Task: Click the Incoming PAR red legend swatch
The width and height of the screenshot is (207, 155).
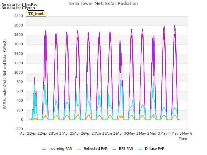Action: (x=44, y=149)
